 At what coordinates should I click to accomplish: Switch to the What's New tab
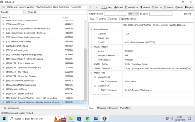pyautogui.click(x=125, y=108)
